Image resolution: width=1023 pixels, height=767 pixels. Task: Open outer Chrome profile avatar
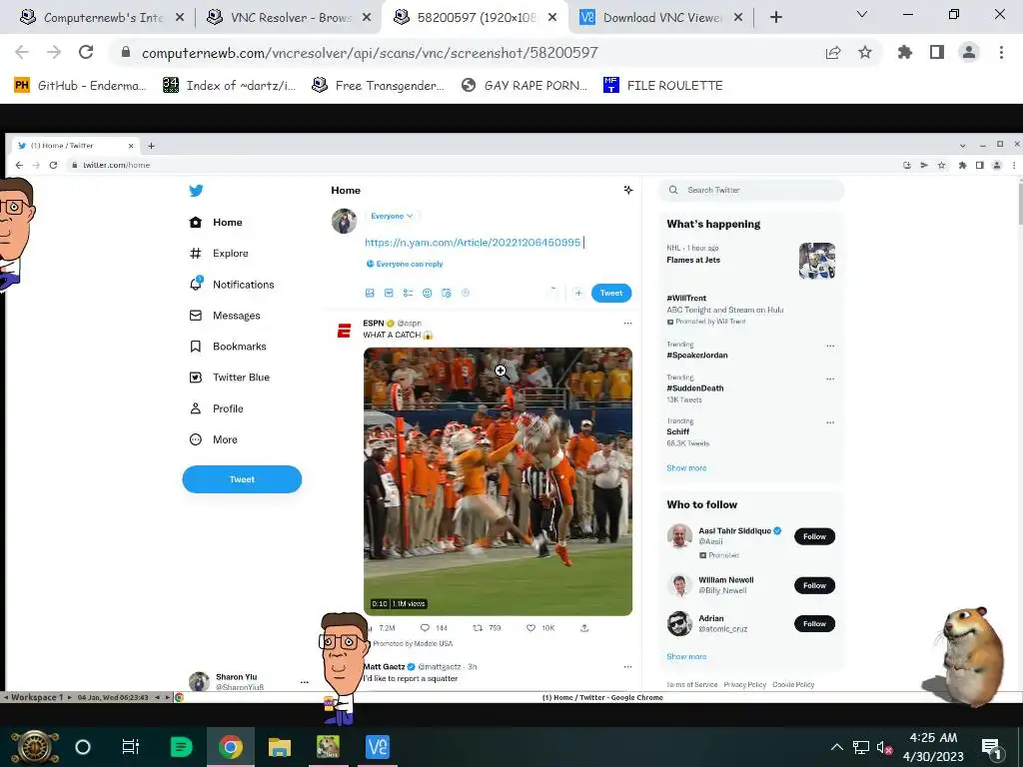click(969, 53)
